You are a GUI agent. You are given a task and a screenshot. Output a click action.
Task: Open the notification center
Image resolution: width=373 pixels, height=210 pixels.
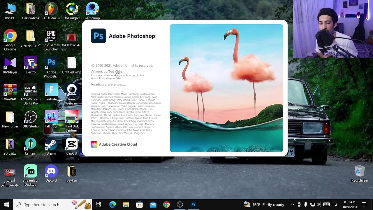click(x=364, y=204)
